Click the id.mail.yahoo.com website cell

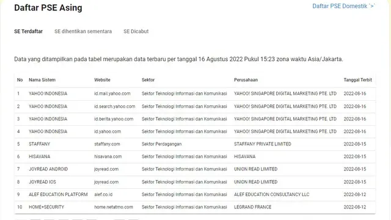112,94
